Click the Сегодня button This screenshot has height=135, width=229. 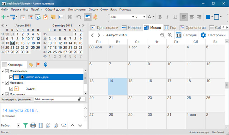tap(186, 35)
